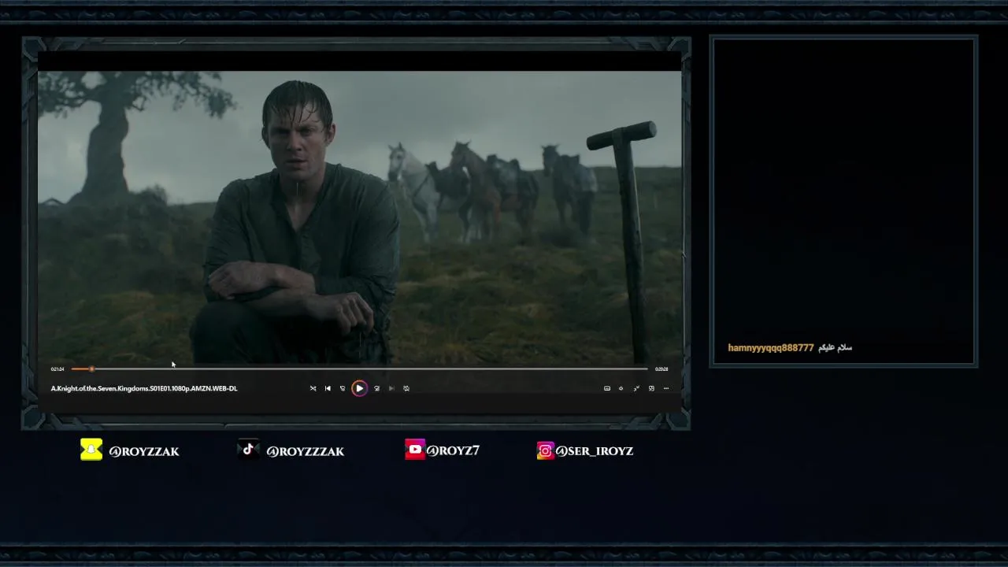1008x567 pixels.
Task: Play the paused video
Action: pos(359,388)
